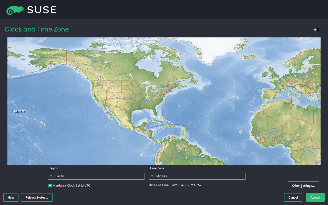Toggle the light/dark theme icon
The width and height of the screenshot is (328, 205).
[316, 30]
